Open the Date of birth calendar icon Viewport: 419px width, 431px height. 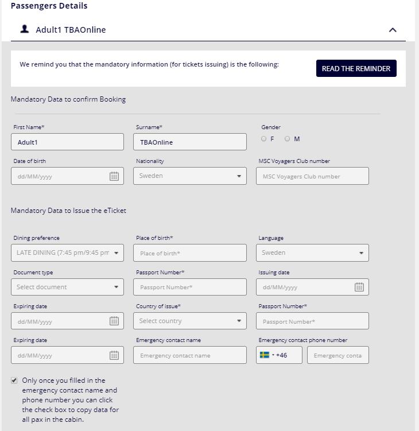(114, 176)
